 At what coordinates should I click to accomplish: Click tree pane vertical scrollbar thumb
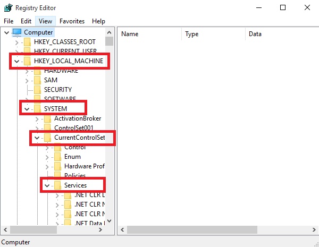click(109, 41)
